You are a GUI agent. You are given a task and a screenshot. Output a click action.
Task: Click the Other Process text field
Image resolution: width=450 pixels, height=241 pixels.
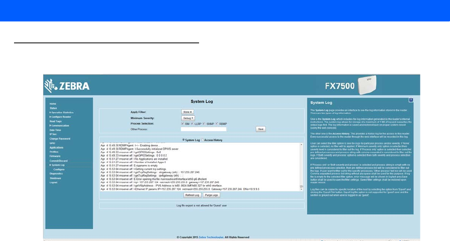[x=203, y=129]
